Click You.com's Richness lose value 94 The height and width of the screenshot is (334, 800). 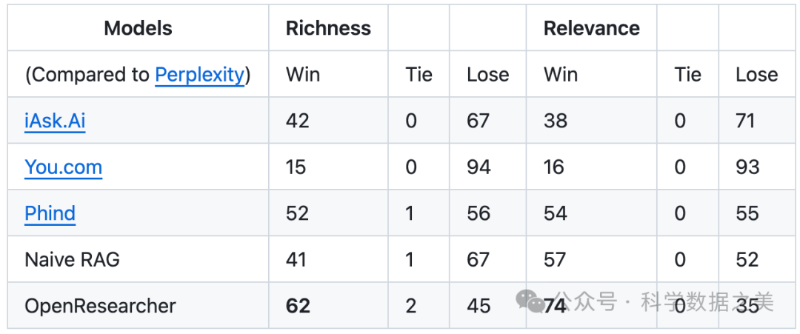pyautogui.click(x=479, y=167)
